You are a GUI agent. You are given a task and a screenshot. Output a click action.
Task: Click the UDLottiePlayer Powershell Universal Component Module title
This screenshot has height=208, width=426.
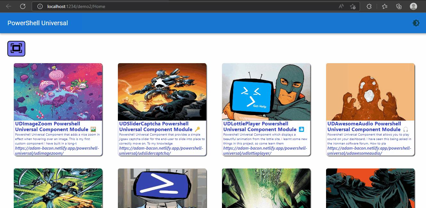pyautogui.click(x=260, y=127)
